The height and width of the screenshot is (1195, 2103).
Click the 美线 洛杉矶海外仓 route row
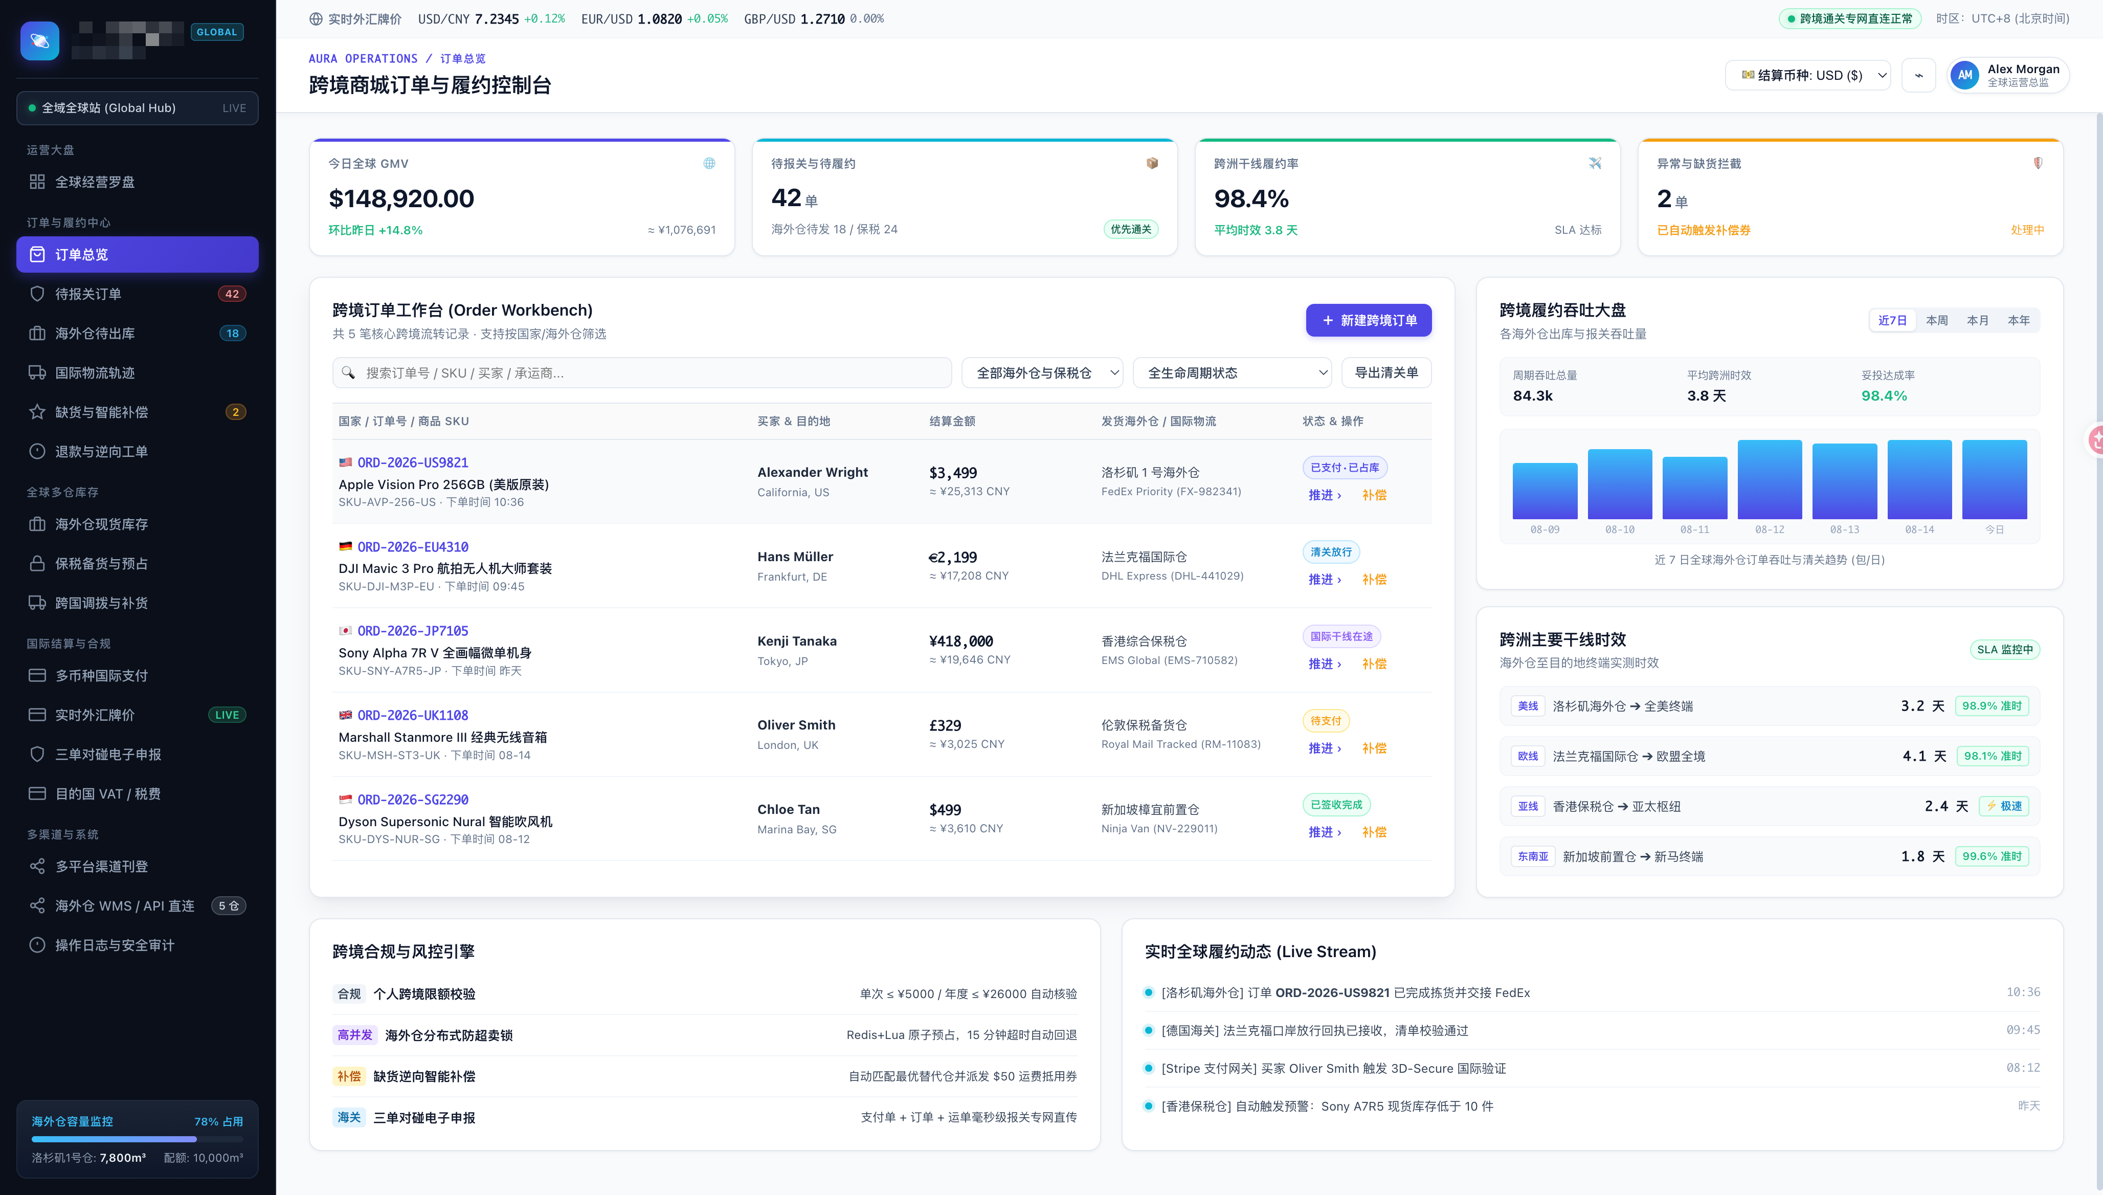(1769, 706)
